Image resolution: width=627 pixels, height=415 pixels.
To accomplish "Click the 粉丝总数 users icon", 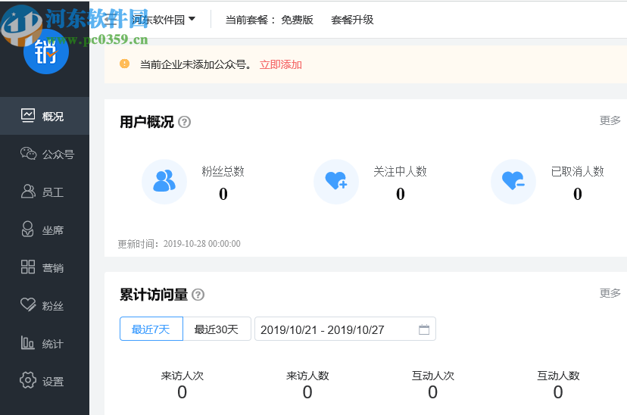I will tap(164, 182).
